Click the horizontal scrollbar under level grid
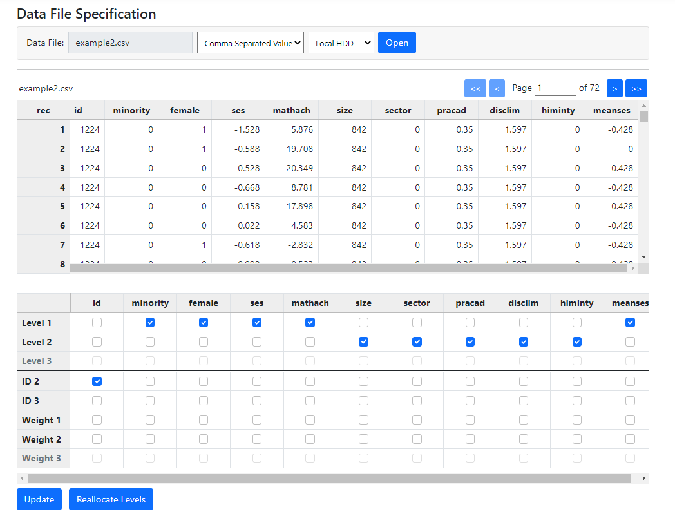Screen dimensions: 675x516 [328, 479]
